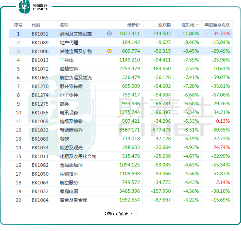This screenshot has height=231, width=241.
Task: Open the 半导体 sector entry
Action: (67, 60)
